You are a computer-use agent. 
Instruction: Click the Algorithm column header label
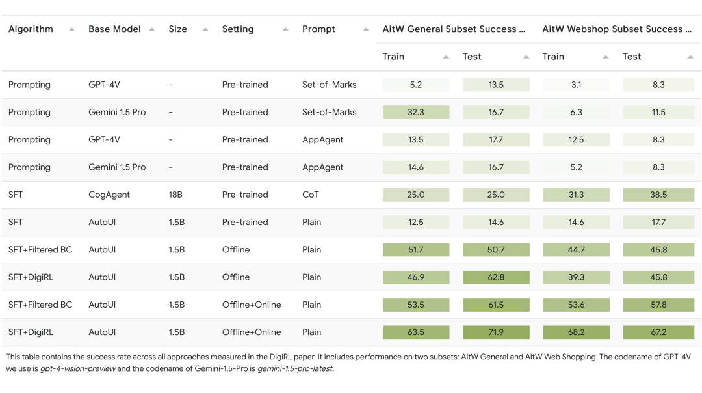[31, 29]
